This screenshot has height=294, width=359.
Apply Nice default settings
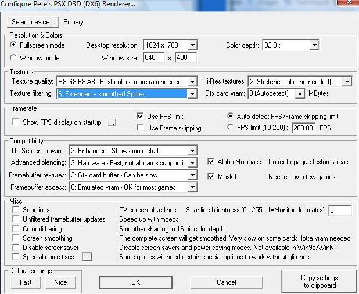[x=60, y=282]
